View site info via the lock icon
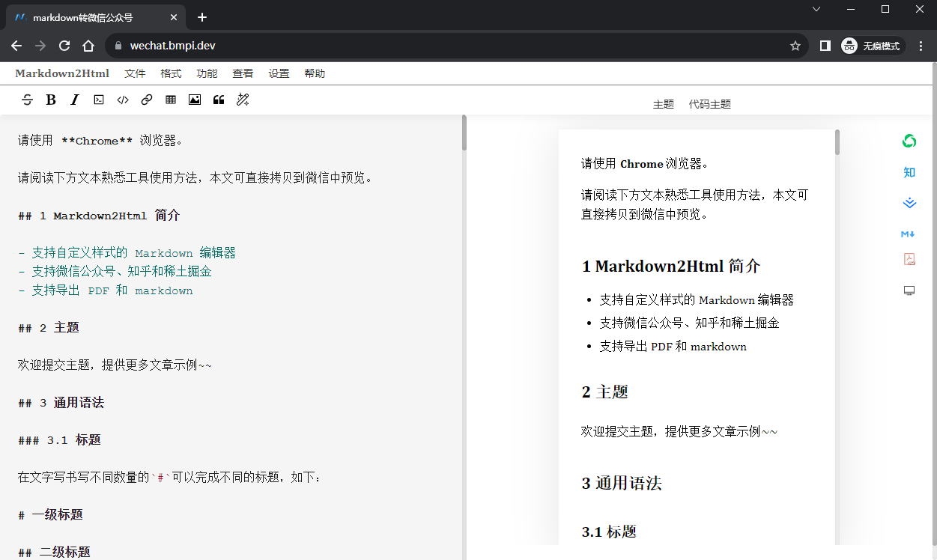The image size is (937, 560). click(118, 46)
